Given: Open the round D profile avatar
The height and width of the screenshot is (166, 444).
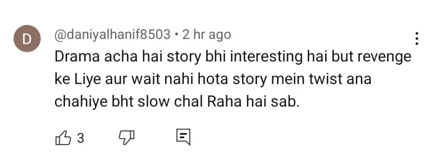Looking at the screenshot, I should point(27,38).
